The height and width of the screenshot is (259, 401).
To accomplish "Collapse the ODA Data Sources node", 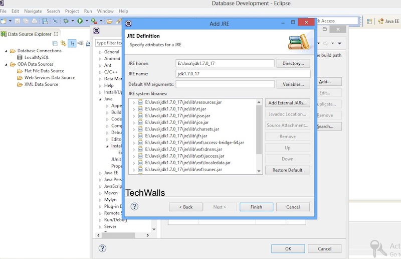I will [x=6, y=64].
